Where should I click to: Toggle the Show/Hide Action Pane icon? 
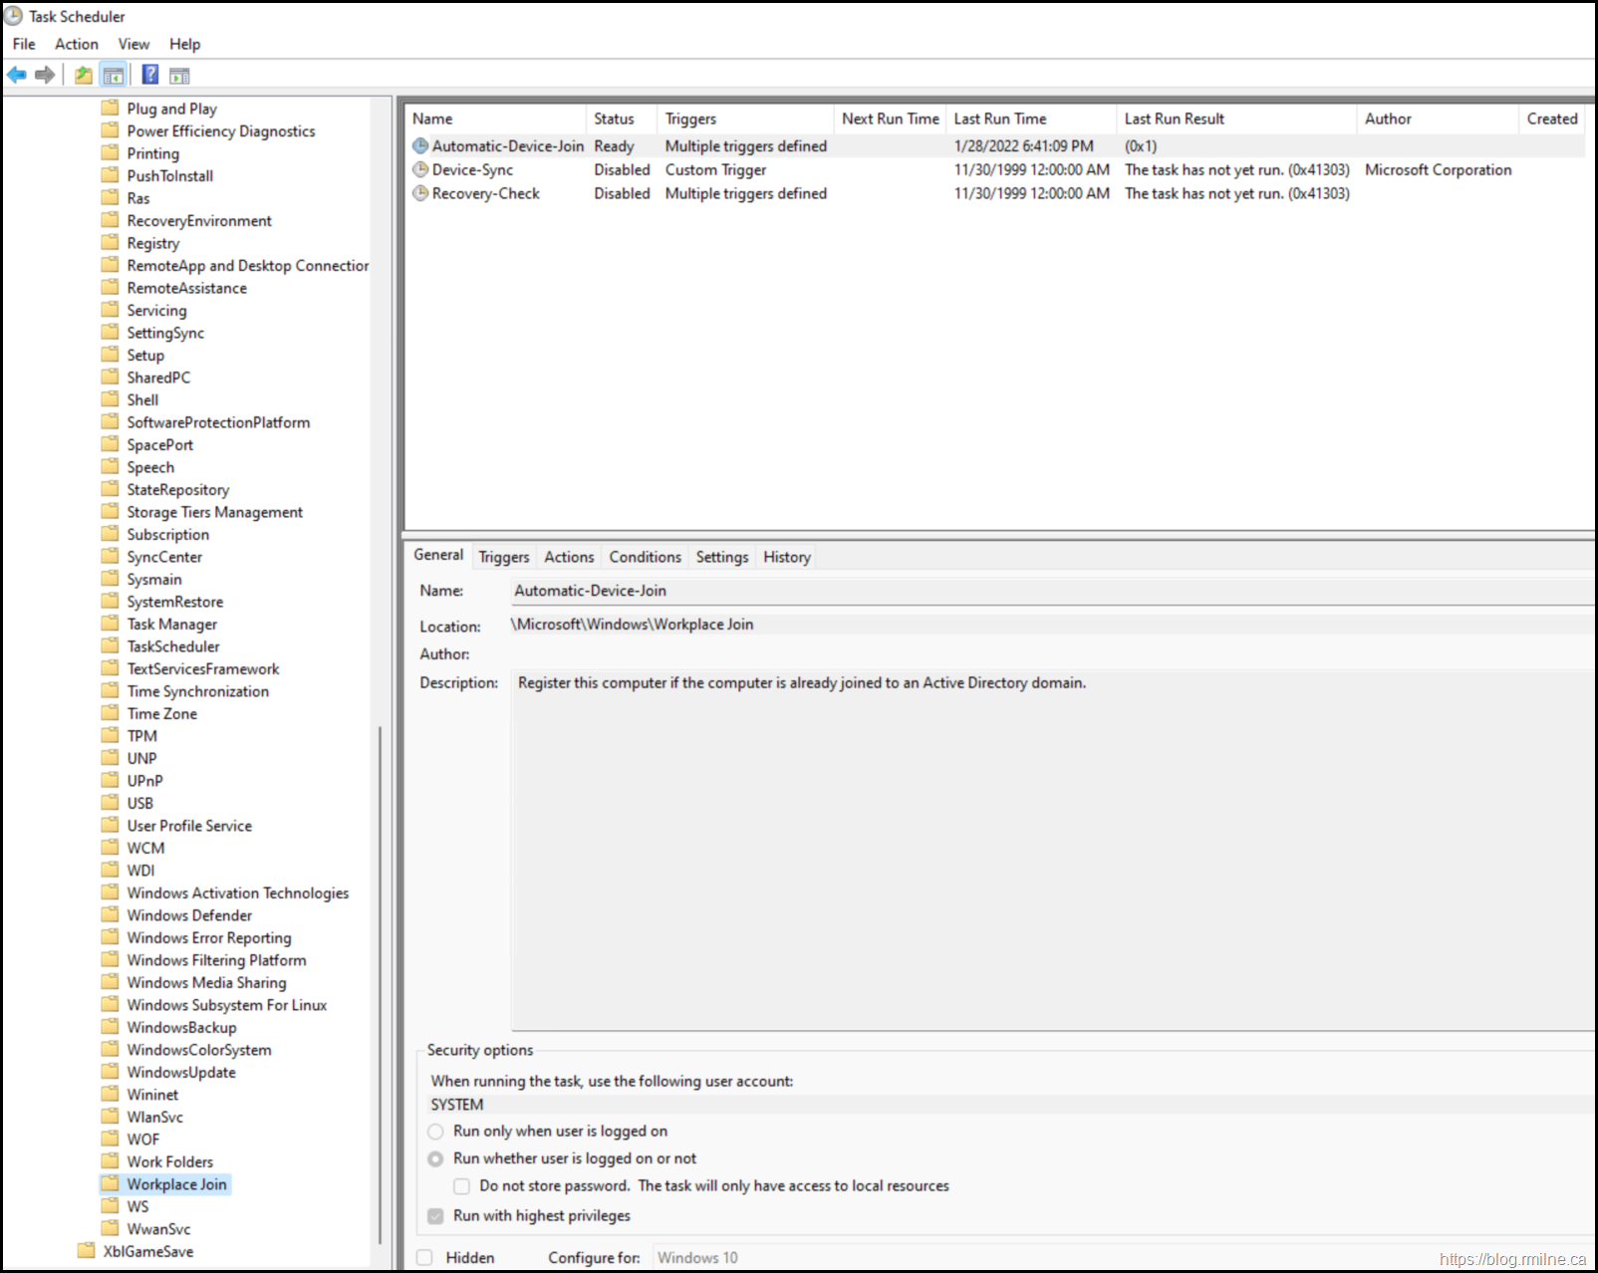[x=179, y=75]
